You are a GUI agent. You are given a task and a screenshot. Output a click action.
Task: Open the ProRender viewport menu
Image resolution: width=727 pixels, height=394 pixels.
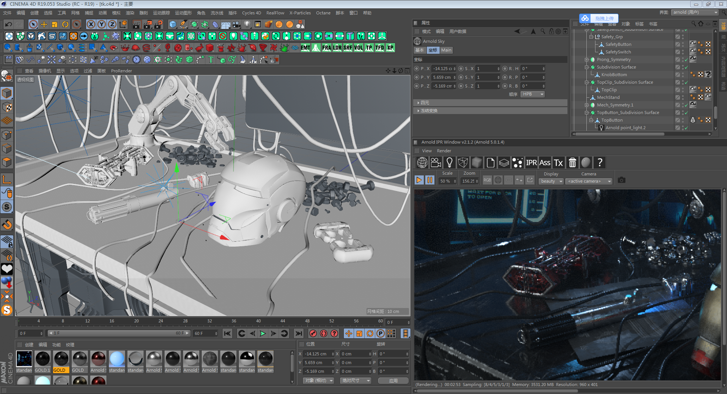(x=121, y=71)
